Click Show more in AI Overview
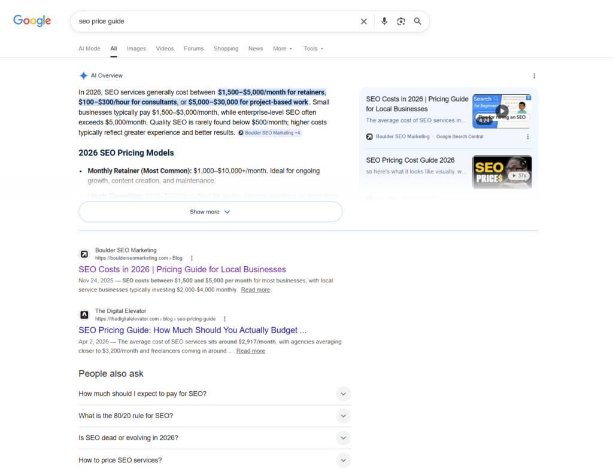Viewport: 613px width, 472px height. (x=210, y=212)
